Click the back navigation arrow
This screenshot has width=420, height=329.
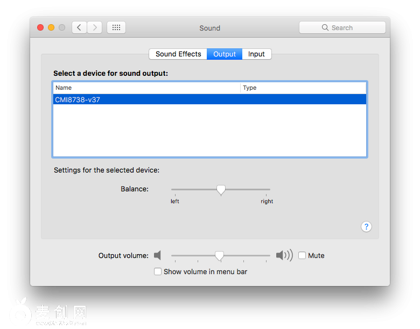coord(79,27)
